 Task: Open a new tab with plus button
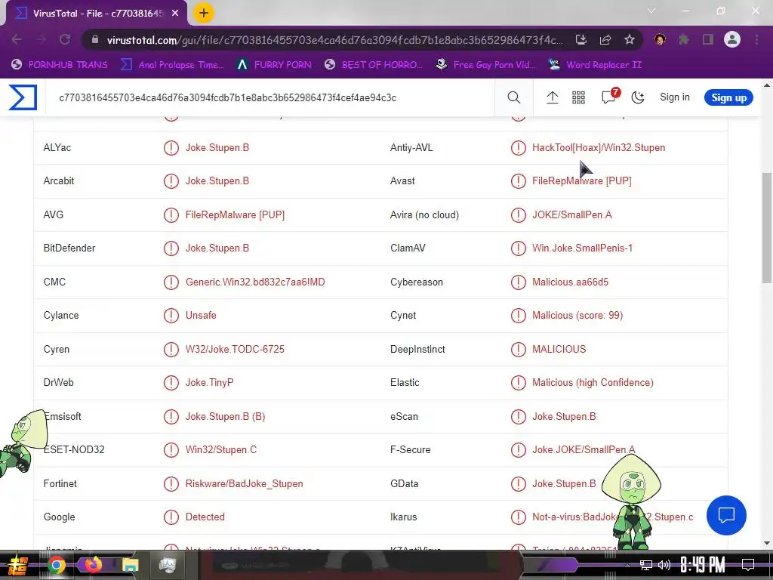[204, 13]
